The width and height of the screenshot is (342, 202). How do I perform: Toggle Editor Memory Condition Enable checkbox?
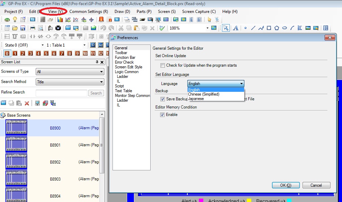click(x=163, y=115)
